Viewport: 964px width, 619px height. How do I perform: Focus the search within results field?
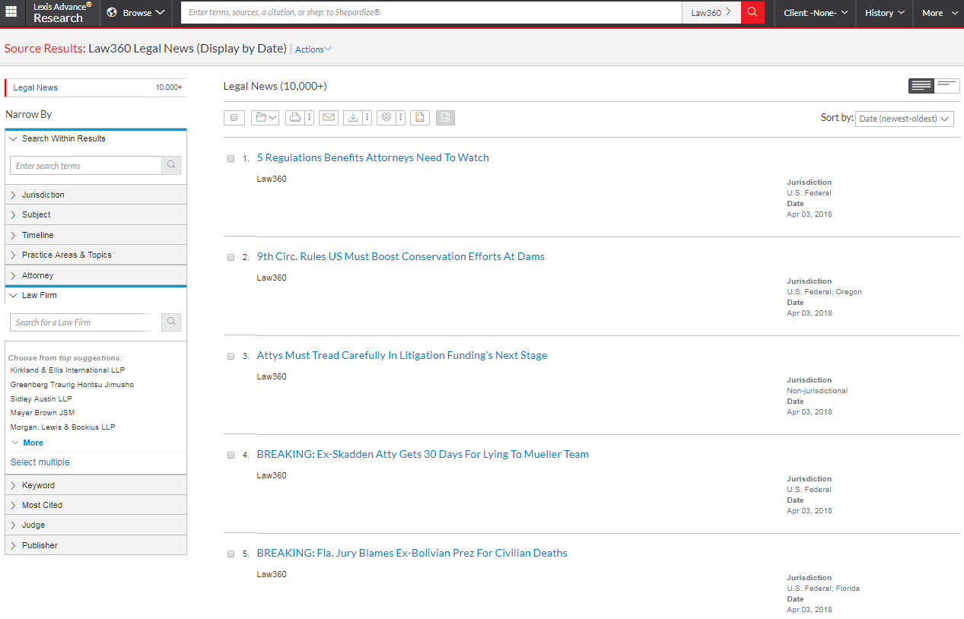[86, 166]
